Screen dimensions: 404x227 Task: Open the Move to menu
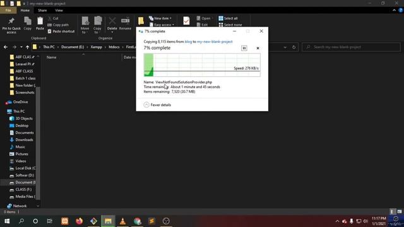coord(85,25)
